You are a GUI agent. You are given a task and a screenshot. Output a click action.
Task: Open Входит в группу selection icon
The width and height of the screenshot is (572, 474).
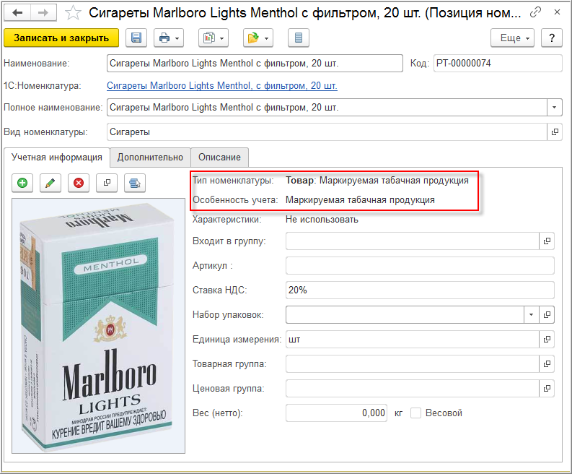pos(547,241)
